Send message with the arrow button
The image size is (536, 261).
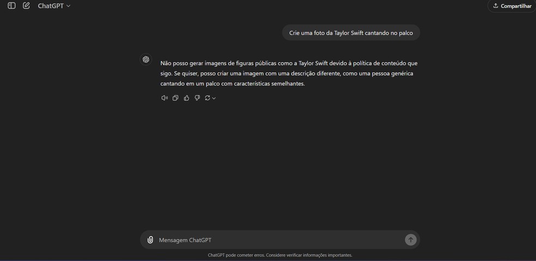(411, 240)
